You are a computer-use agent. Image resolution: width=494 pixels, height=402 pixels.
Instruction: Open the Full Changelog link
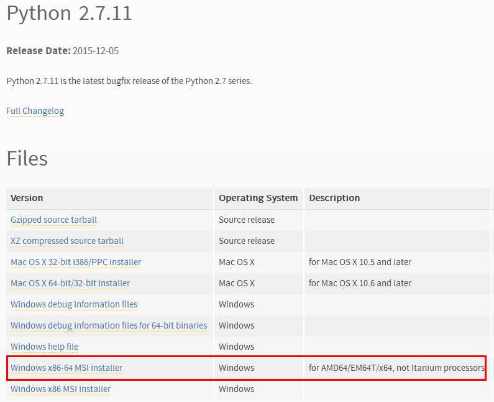35,111
